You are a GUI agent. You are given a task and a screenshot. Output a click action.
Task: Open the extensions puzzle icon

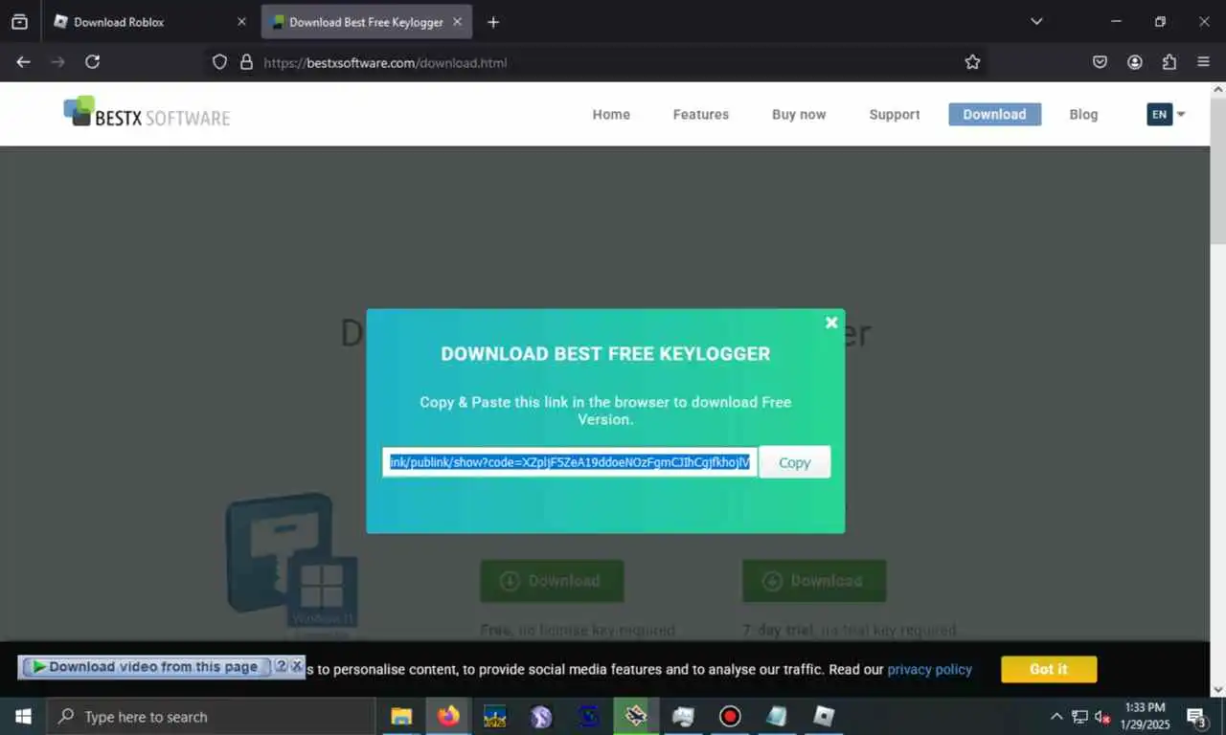tap(1169, 62)
